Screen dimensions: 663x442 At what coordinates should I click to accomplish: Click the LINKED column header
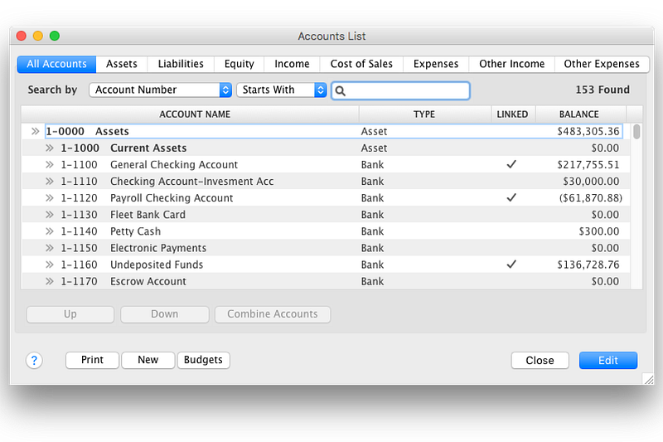click(512, 114)
